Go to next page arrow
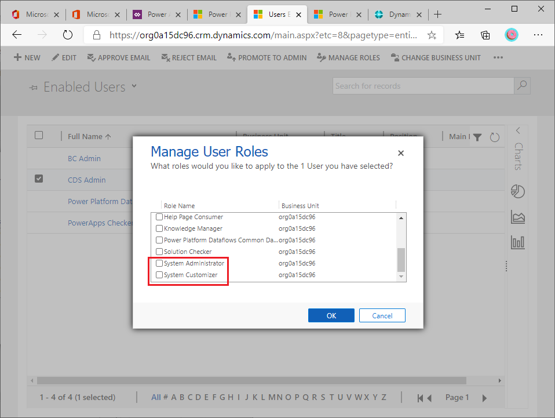 (484, 398)
